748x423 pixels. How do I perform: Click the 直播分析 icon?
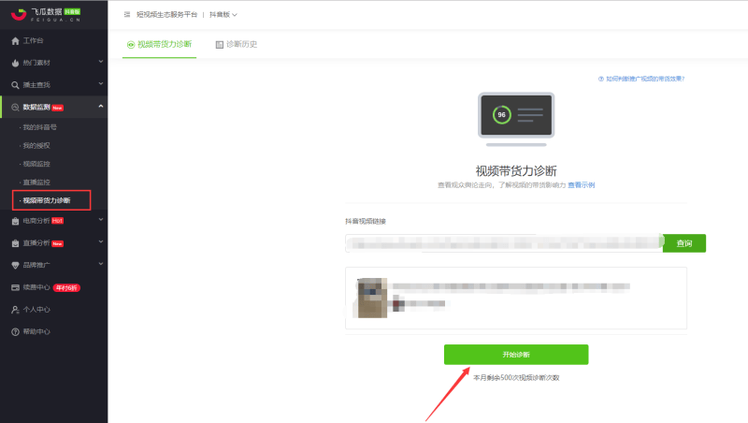pyautogui.click(x=15, y=243)
